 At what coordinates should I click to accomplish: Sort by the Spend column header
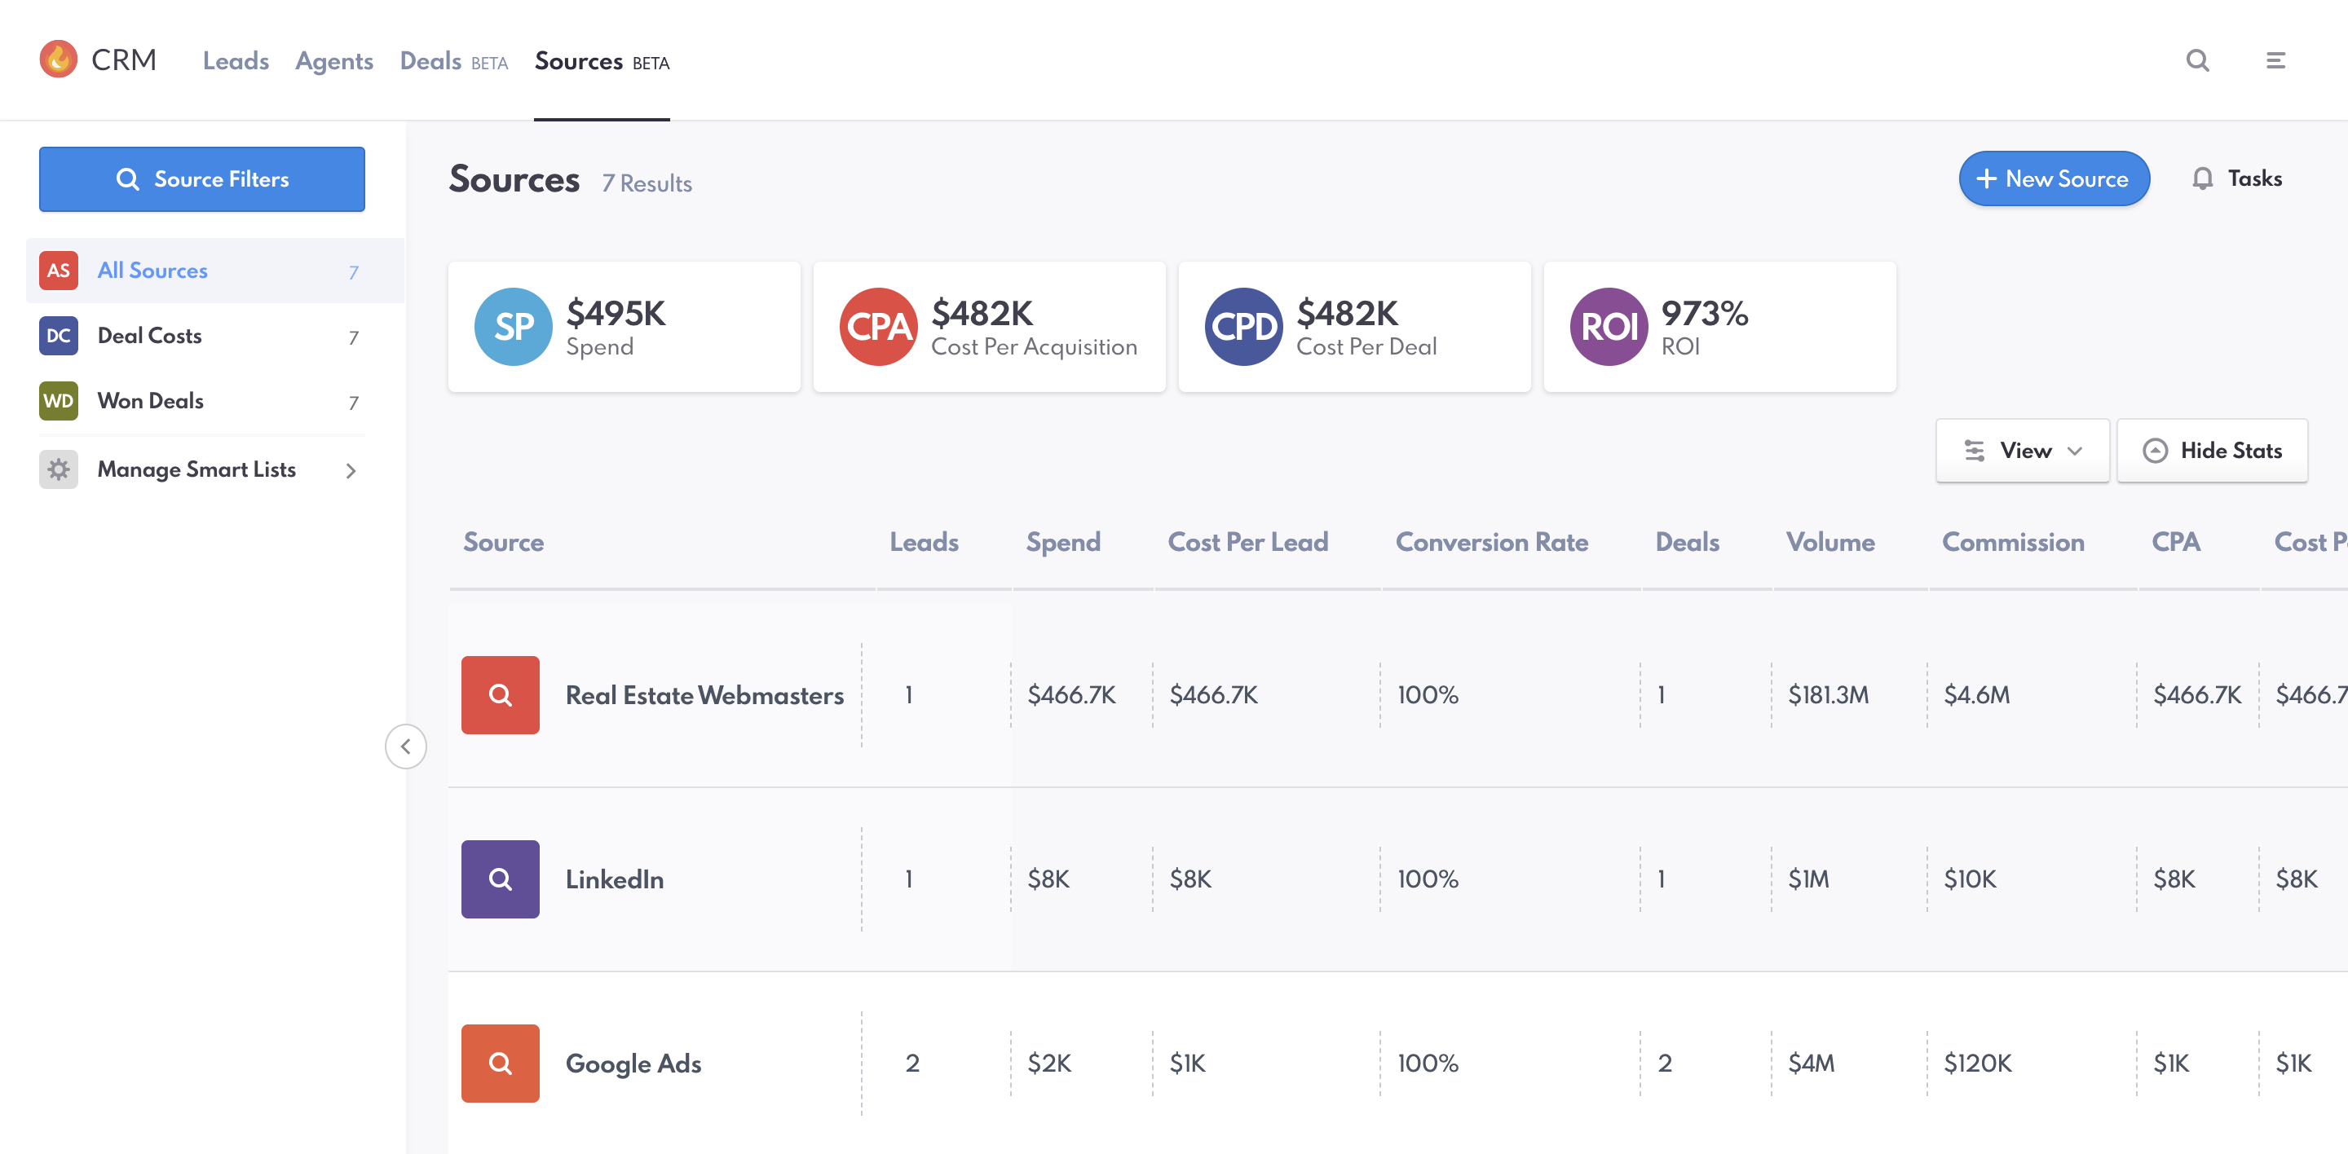click(x=1064, y=542)
